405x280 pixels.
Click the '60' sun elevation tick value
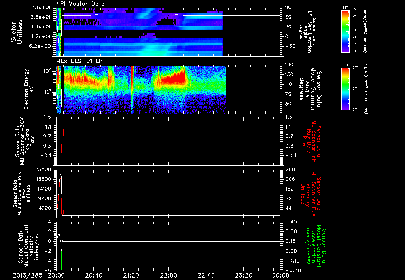(x=288, y=17)
